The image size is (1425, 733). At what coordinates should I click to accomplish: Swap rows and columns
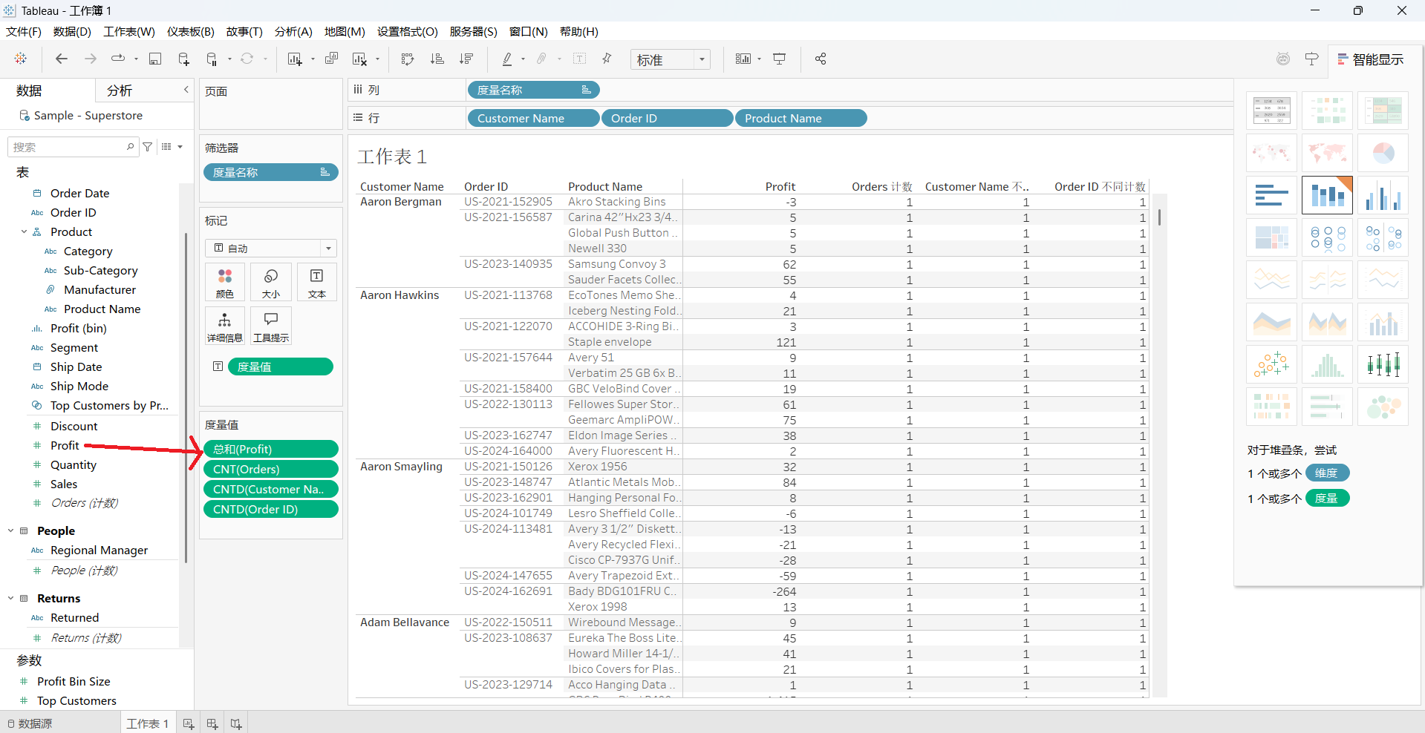point(408,59)
